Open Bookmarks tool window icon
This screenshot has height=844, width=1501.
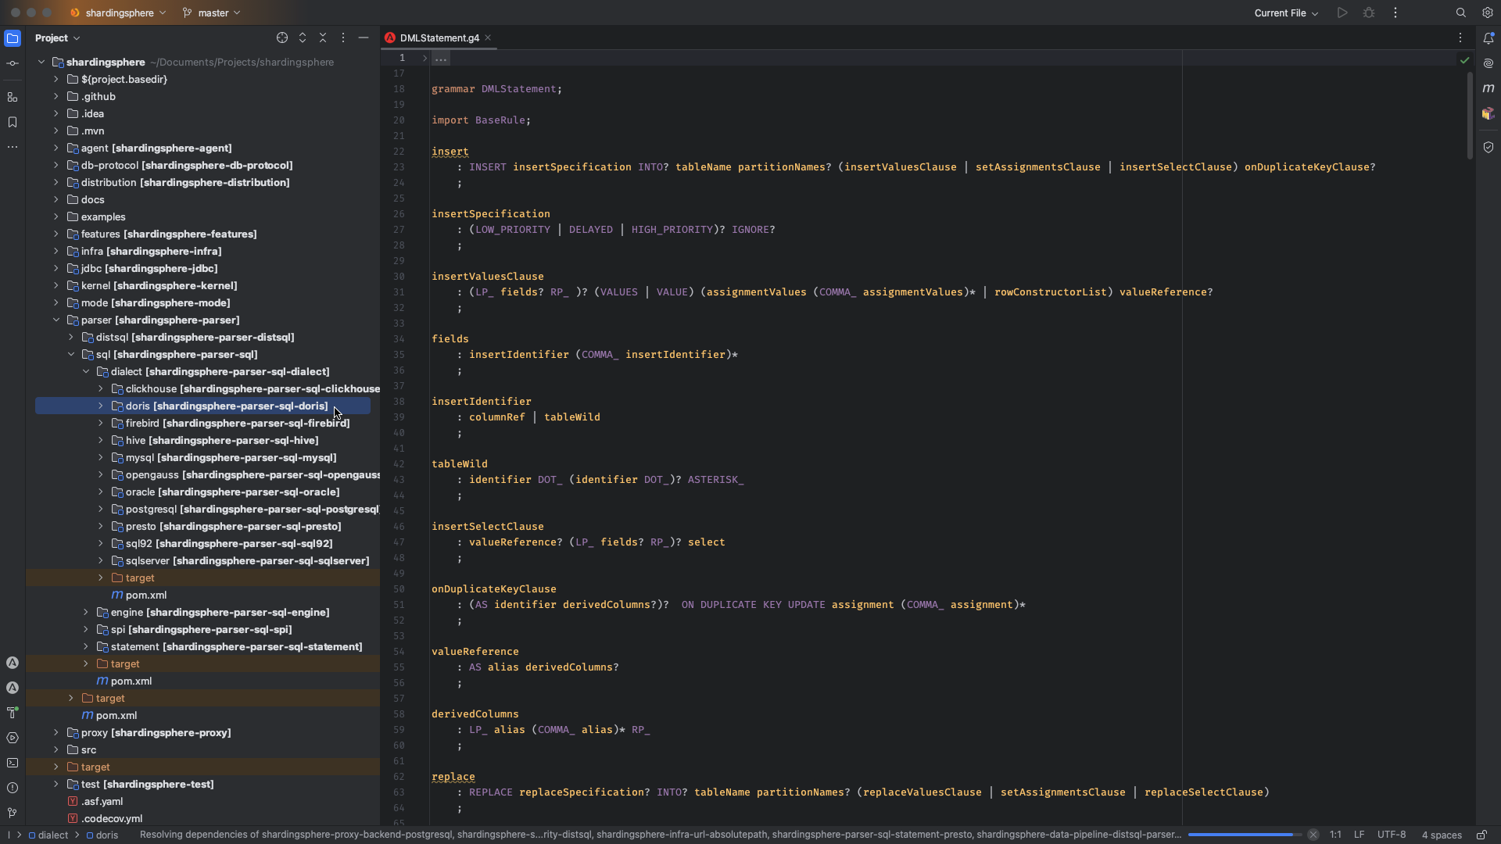(x=13, y=122)
